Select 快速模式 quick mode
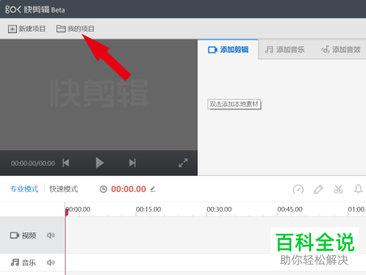366x275 pixels. [64, 189]
